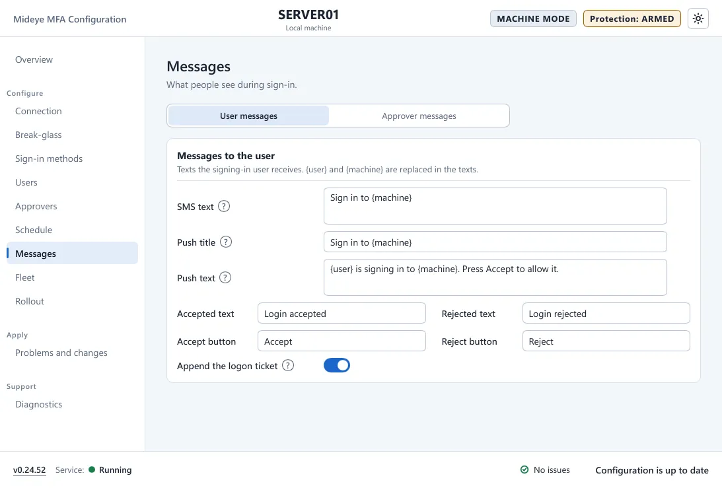
Task: Open help for Append the logon ticket
Action: click(288, 366)
